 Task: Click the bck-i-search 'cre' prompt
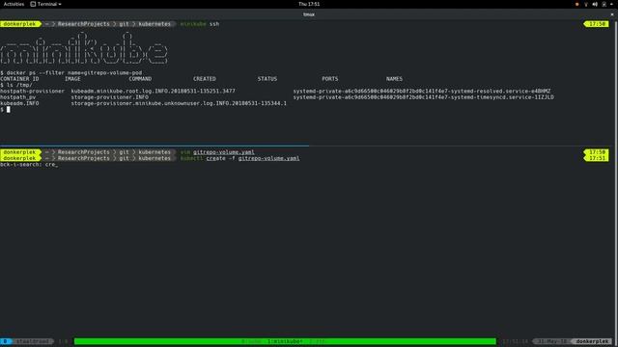tap(29, 165)
